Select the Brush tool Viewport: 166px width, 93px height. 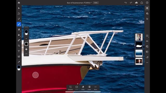point(19,24)
